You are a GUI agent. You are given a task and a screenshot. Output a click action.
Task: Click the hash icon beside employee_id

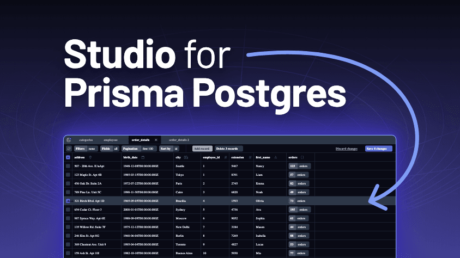pos(225,157)
